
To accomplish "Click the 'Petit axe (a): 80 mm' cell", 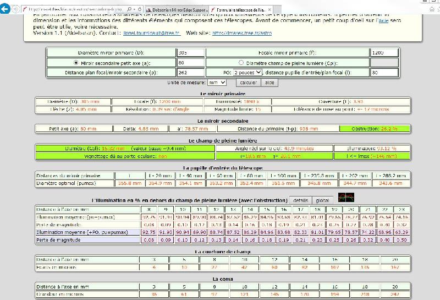I will tap(74, 129).
